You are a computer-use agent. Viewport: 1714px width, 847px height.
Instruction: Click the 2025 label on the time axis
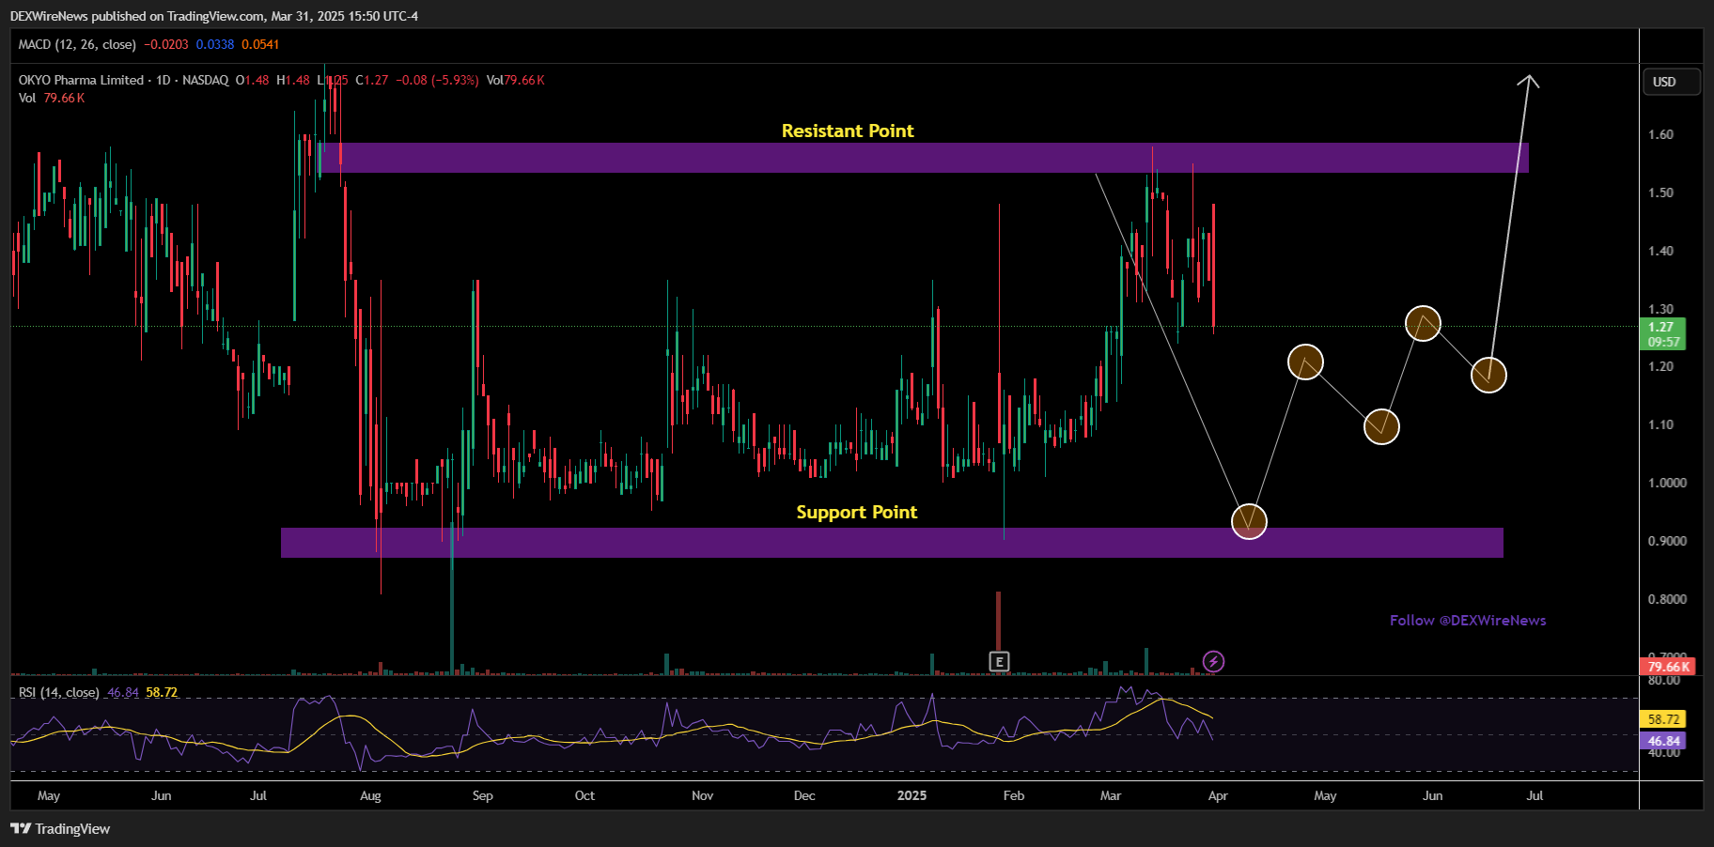click(912, 795)
